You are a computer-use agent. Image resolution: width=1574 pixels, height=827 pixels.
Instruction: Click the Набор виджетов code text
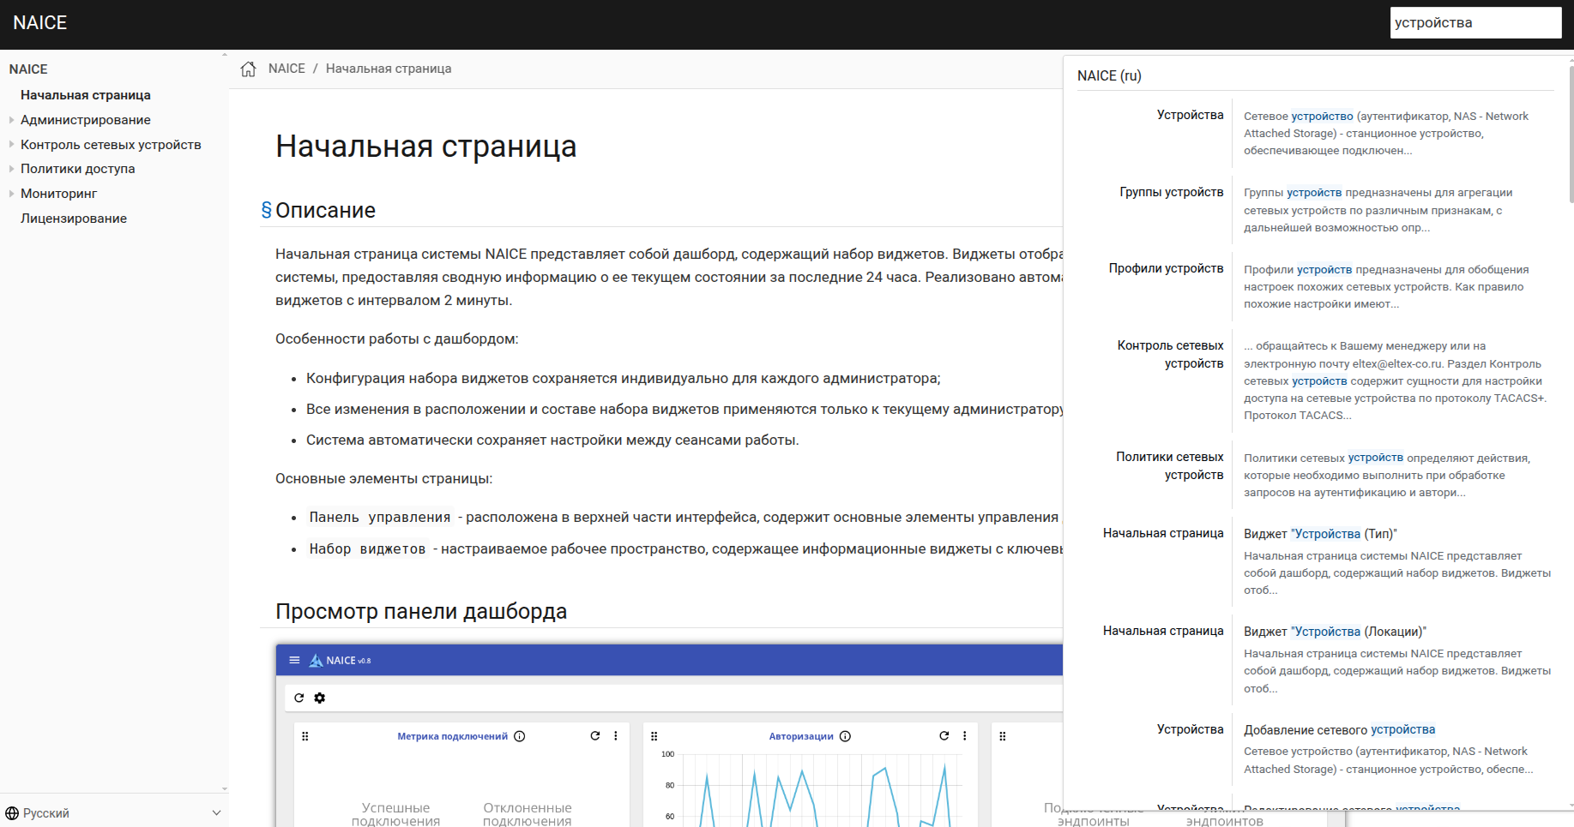[x=367, y=549]
